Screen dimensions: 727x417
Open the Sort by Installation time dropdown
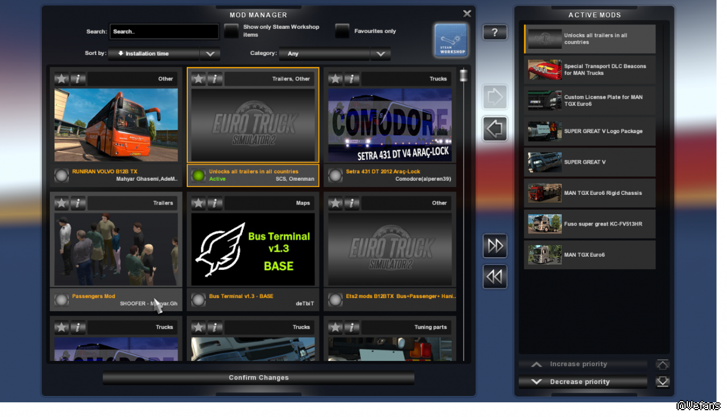164,54
